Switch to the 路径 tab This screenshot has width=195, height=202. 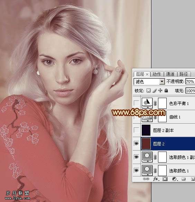[x=184, y=74]
